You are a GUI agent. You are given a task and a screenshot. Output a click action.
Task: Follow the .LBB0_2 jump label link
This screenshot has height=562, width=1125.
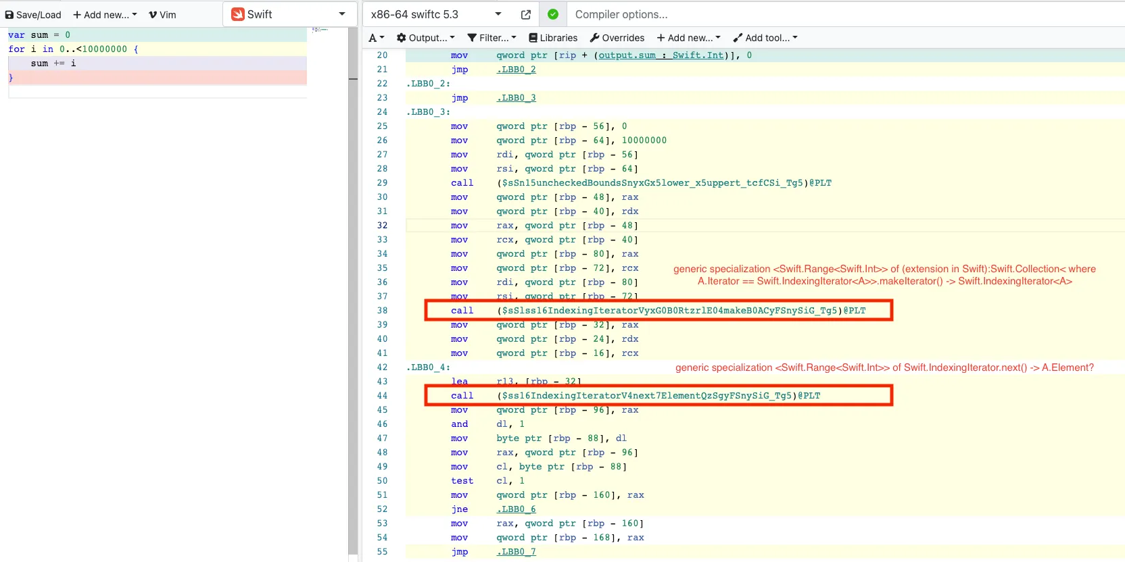[x=517, y=70]
